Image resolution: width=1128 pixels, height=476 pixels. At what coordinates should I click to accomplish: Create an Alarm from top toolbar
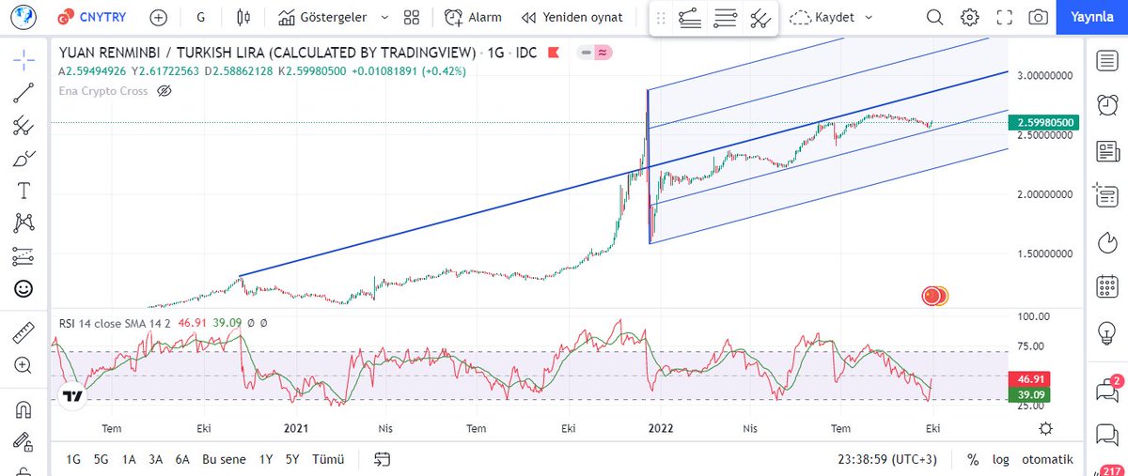(x=473, y=17)
